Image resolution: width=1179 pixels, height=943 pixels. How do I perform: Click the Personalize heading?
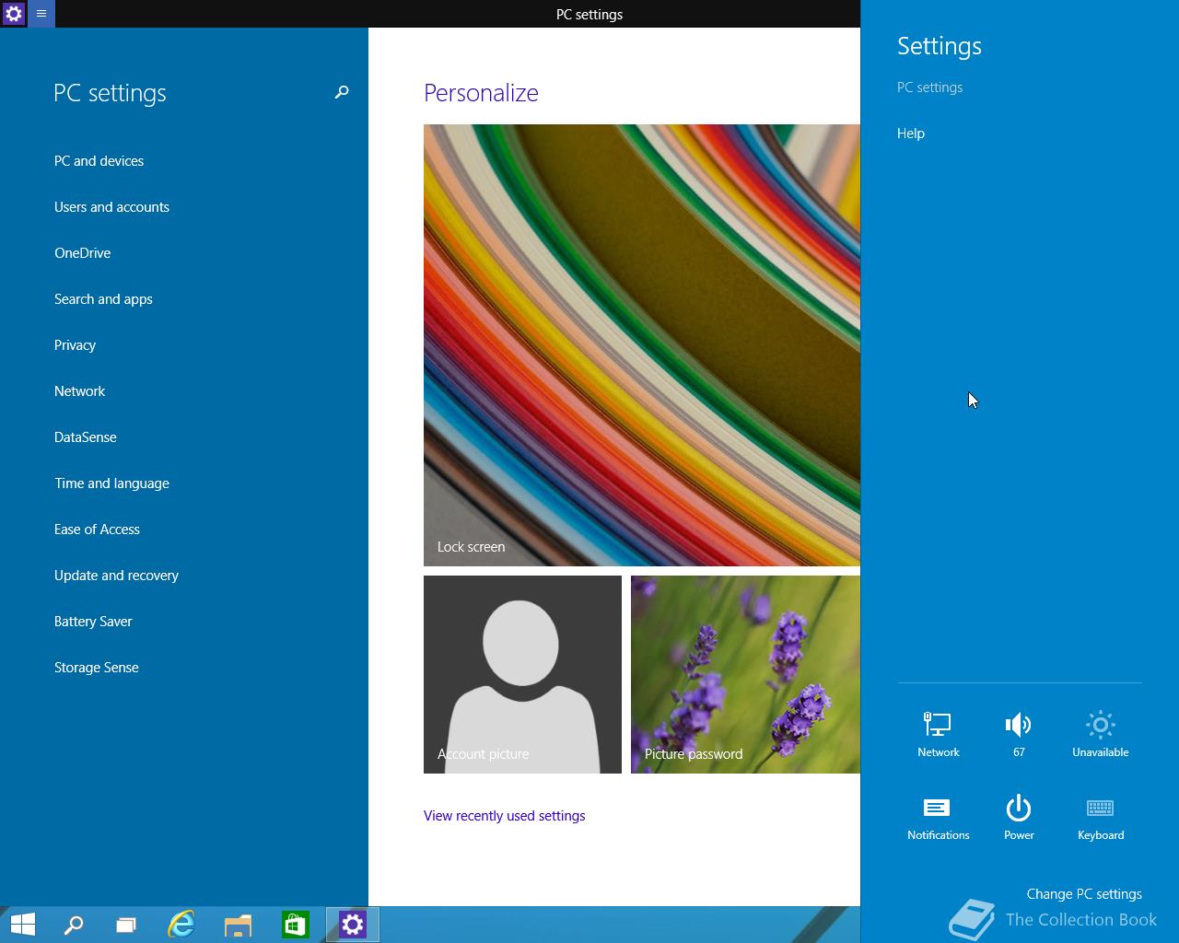pos(481,93)
